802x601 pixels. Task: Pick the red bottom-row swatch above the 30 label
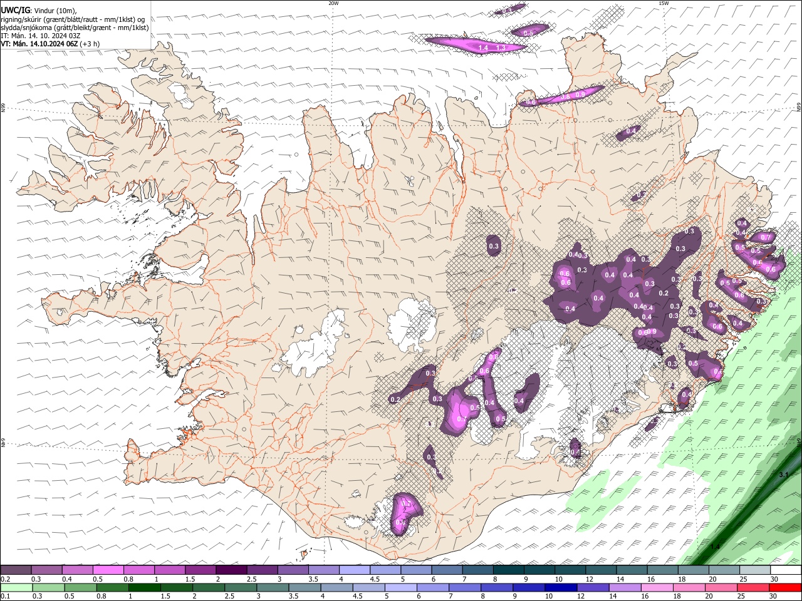pyautogui.click(x=786, y=587)
